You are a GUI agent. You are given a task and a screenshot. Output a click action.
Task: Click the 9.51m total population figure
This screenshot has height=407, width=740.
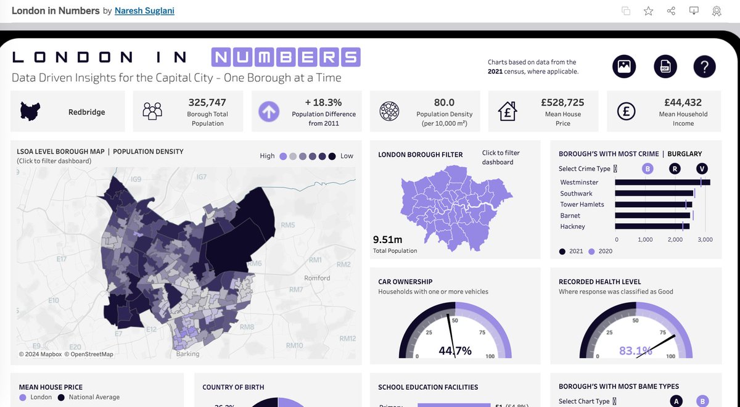click(x=388, y=239)
